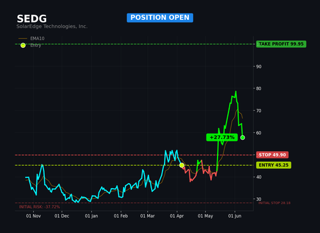Click the INITIAL RISK: -37.72% text
This screenshot has width=320, height=233.
click(40, 207)
